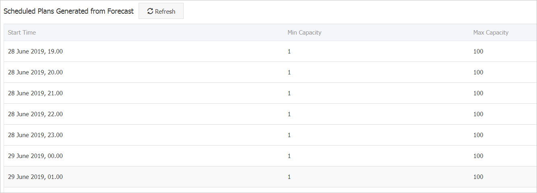The height and width of the screenshot is (193, 537).
Task: Open min capacity for 28 June 19.00
Action: click(x=289, y=51)
